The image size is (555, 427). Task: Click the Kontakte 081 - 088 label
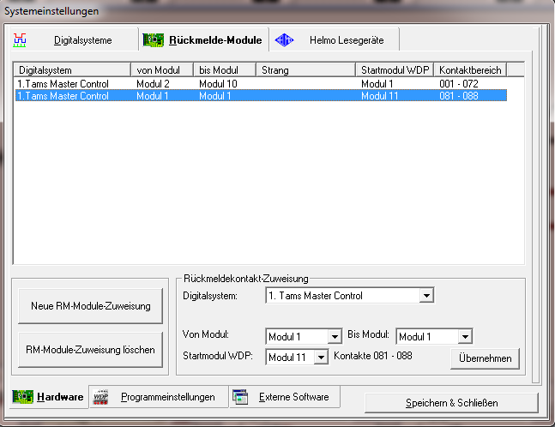pos(372,356)
